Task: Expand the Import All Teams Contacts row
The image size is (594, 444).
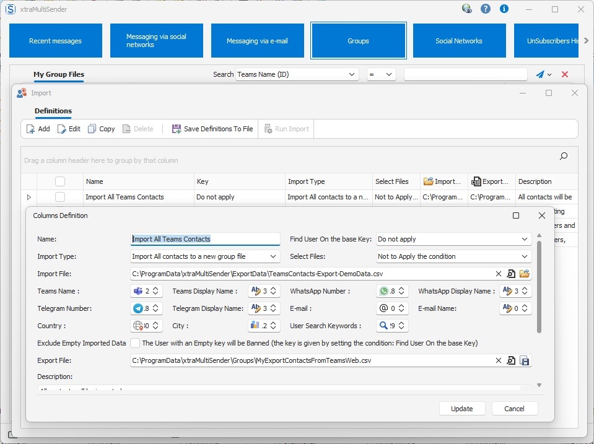Action: point(28,197)
